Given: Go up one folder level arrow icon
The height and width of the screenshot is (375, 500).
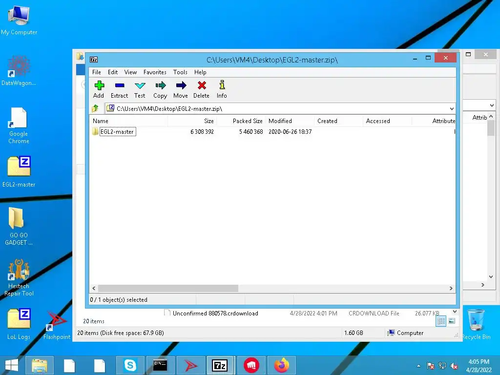Looking at the screenshot, I should click(x=95, y=109).
